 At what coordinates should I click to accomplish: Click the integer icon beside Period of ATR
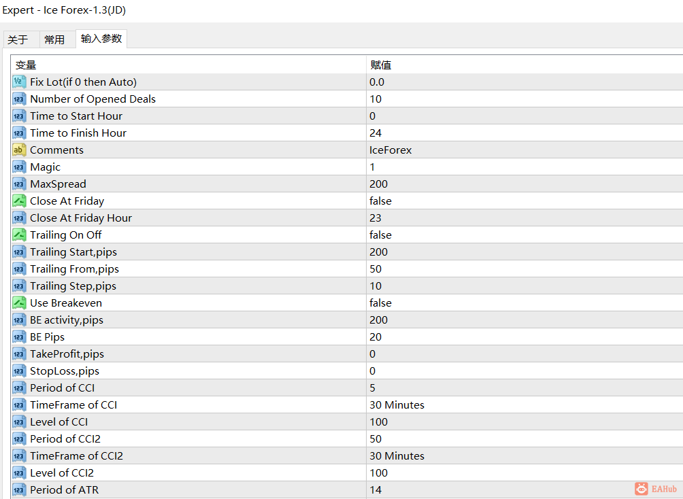click(x=19, y=490)
